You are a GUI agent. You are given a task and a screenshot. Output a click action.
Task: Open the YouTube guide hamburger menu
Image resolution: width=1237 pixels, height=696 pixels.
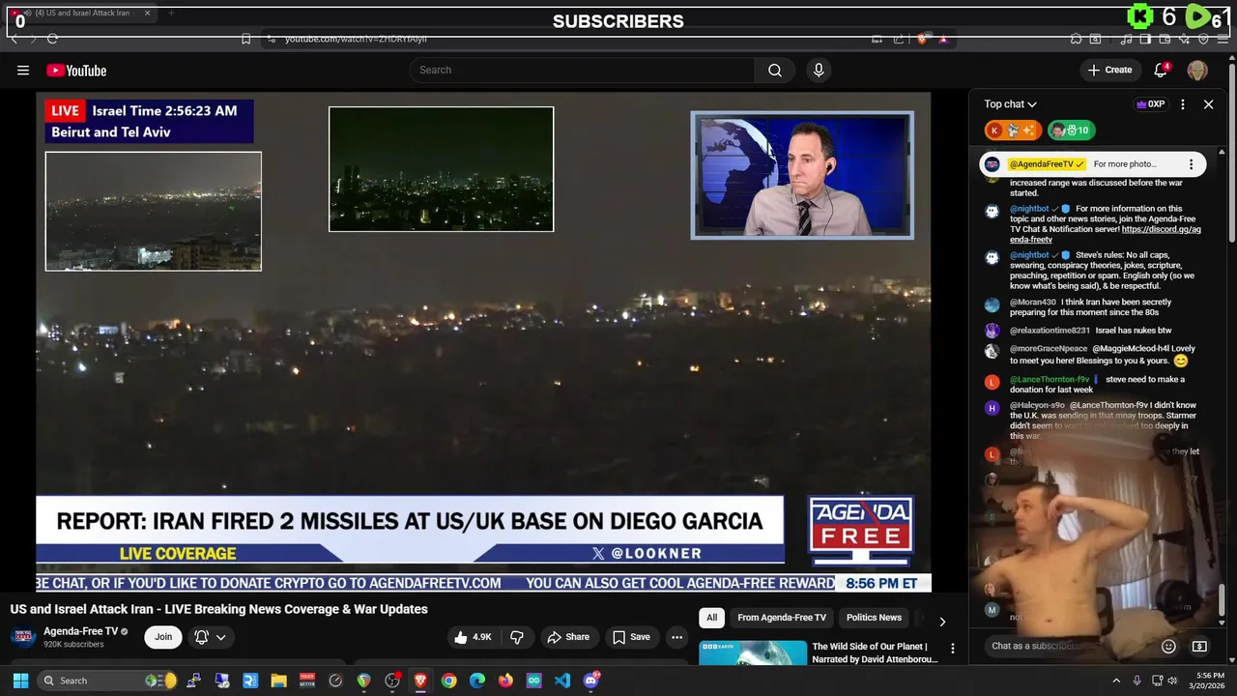pyautogui.click(x=23, y=70)
